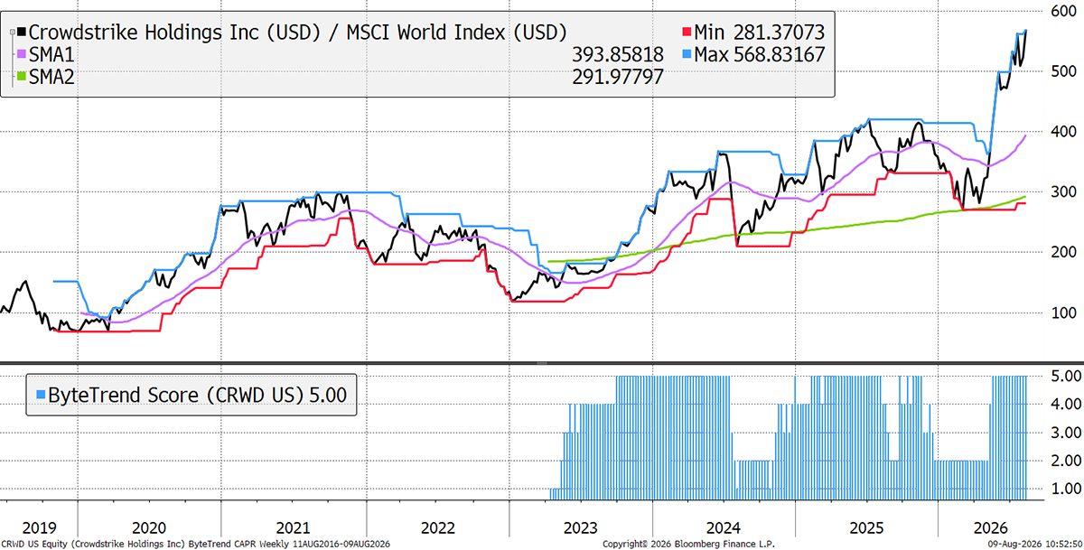Screen dimensions: 1084x550
Task: Click the green SMA2 legend swatch
Action: pyautogui.click(x=23, y=78)
